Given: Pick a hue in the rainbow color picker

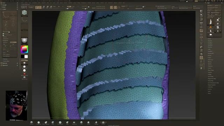Looking at the screenshot, I should coord(24,49).
